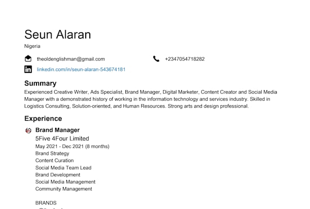
Task: Click the May 2021 - Dec 2021 date range
Action: 72,146
